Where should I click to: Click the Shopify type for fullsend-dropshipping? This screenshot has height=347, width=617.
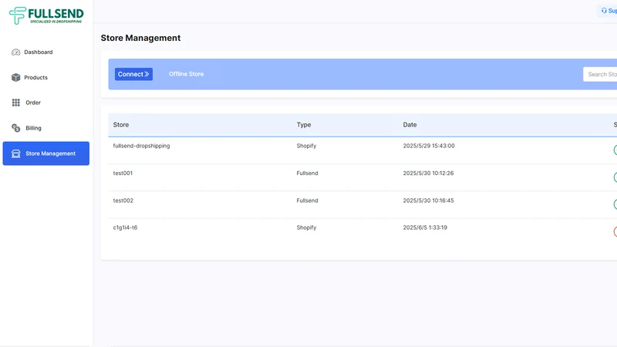click(306, 146)
